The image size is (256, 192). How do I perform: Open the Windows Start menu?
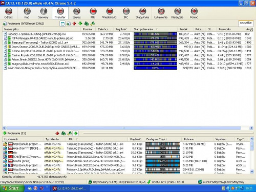(x=12, y=188)
